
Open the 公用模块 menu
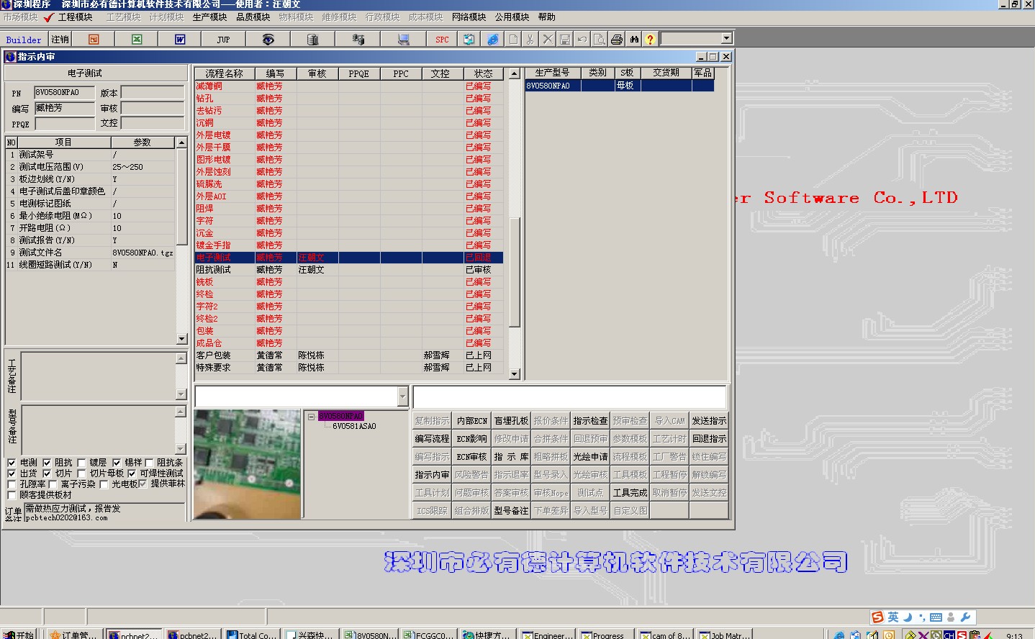512,17
